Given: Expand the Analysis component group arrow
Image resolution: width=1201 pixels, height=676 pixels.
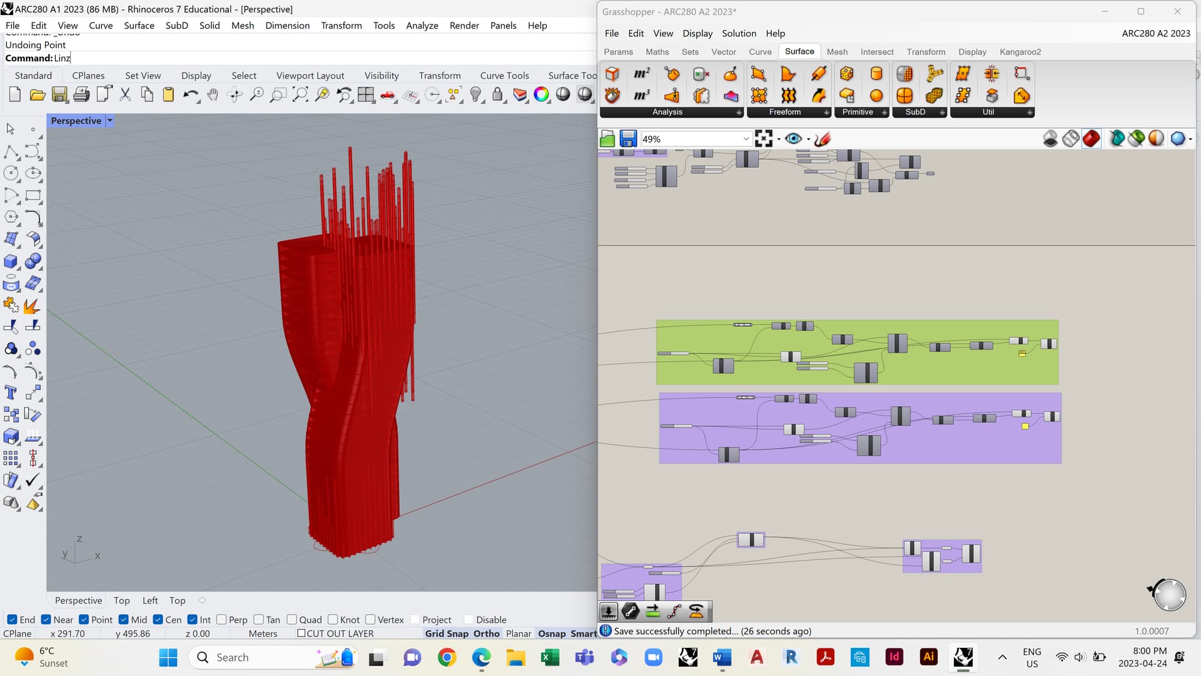Looking at the screenshot, I should point(739,112).
